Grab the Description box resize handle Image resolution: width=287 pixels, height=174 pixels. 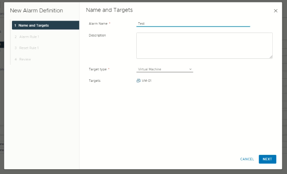pos(271,57)
